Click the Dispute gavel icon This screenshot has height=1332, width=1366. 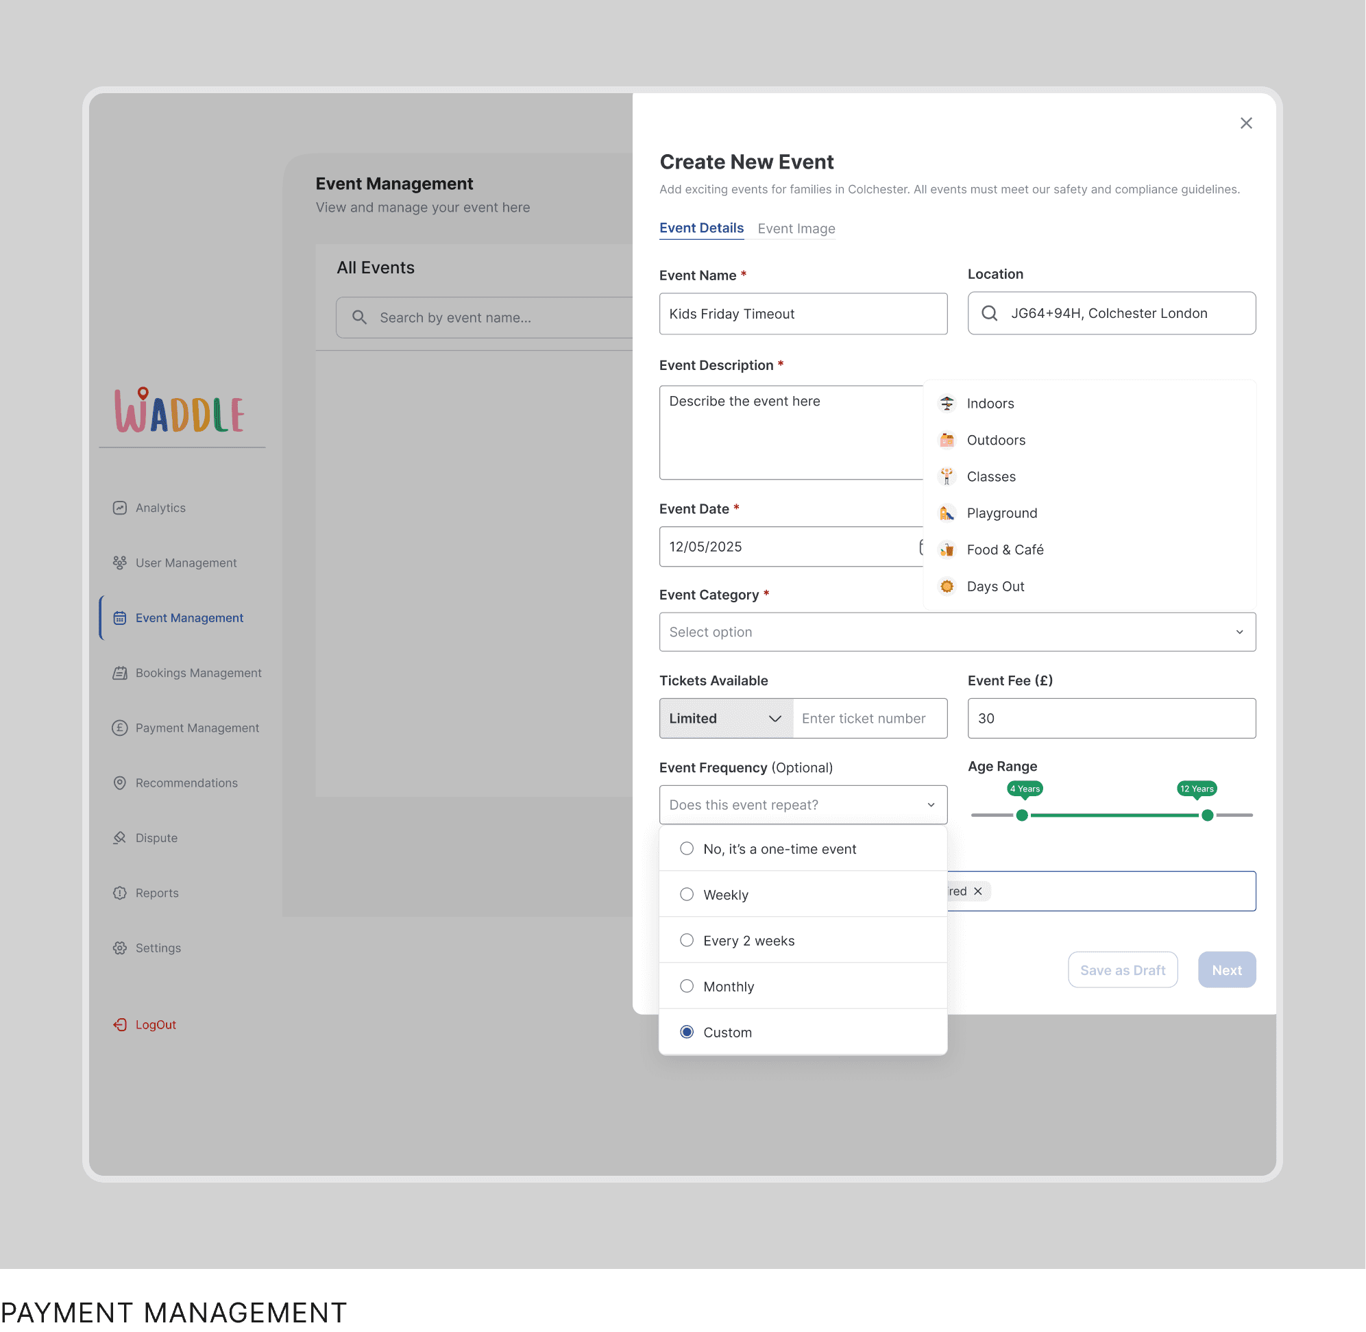pos(120,837)
